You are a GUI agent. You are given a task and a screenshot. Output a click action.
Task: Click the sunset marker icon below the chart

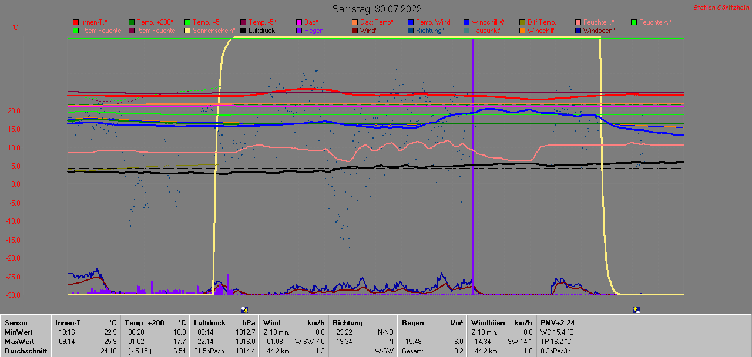coord(636,309)
